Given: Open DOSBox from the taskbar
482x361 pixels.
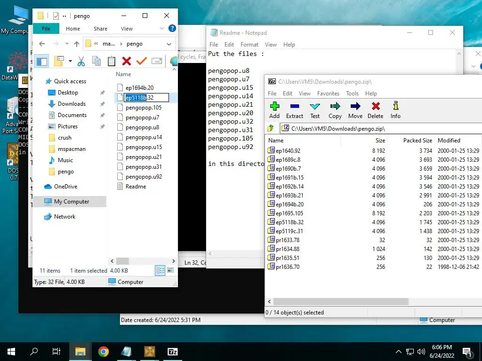Looking at the screenshot, I should tap(150, 352).
